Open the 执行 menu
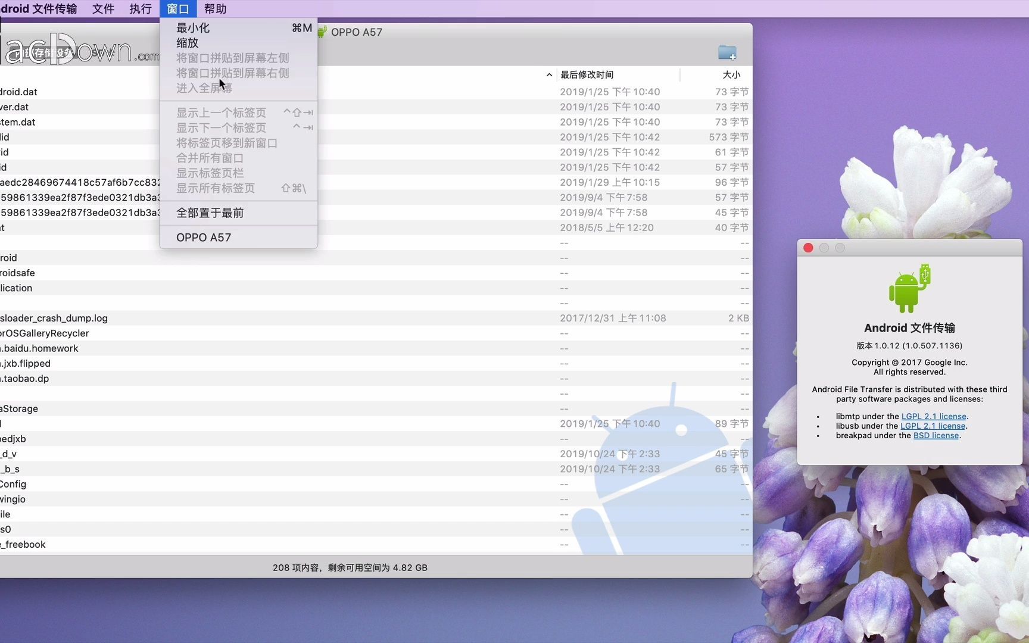The height and width of the screenshot is (643, 1029). click(139, 8)
